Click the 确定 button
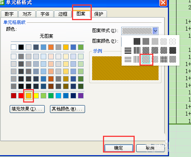 click(119, 148)
